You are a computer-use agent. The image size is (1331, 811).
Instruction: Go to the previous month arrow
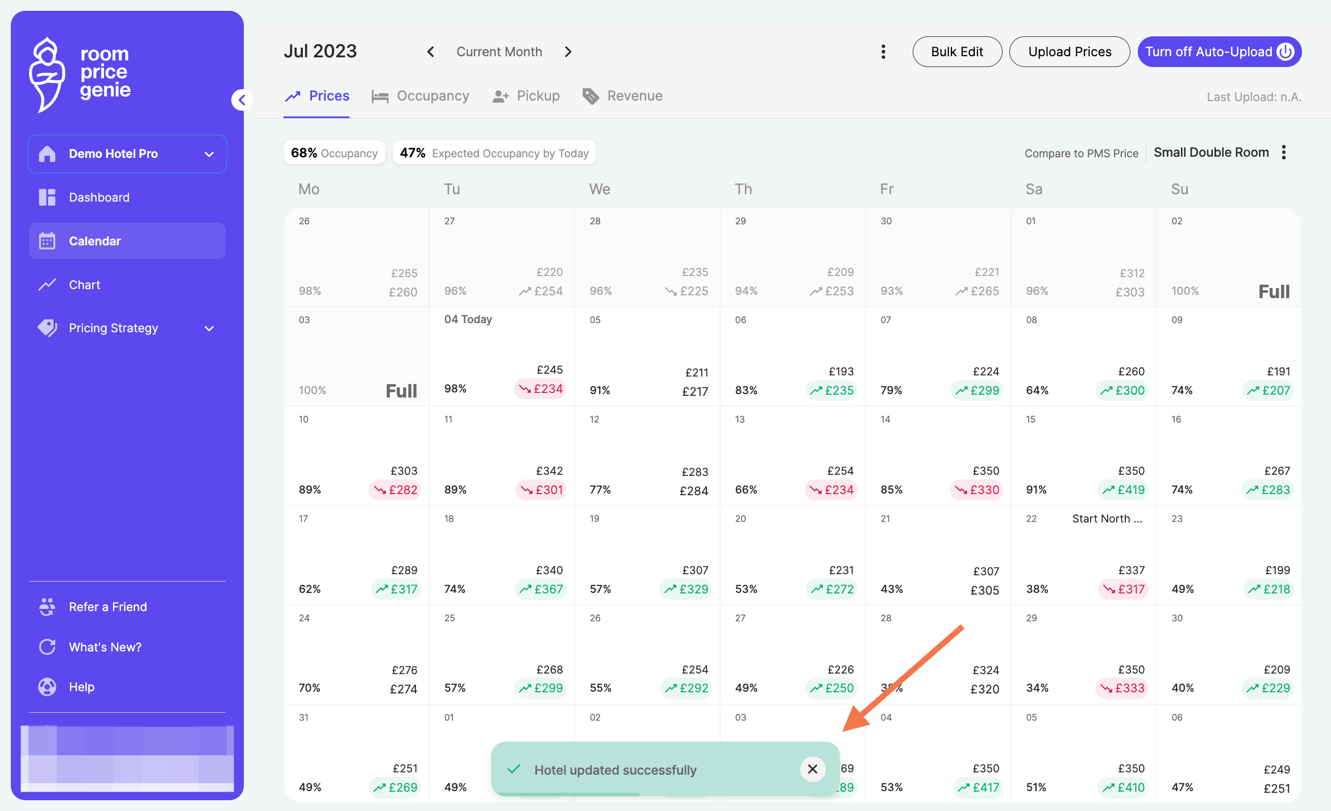[431, 52]
